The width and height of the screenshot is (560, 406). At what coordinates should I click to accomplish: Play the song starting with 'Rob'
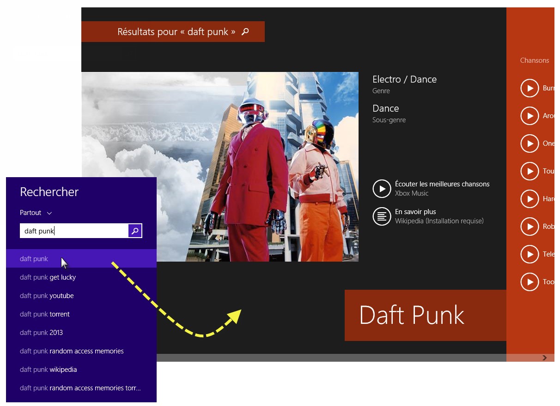point(530,227)
